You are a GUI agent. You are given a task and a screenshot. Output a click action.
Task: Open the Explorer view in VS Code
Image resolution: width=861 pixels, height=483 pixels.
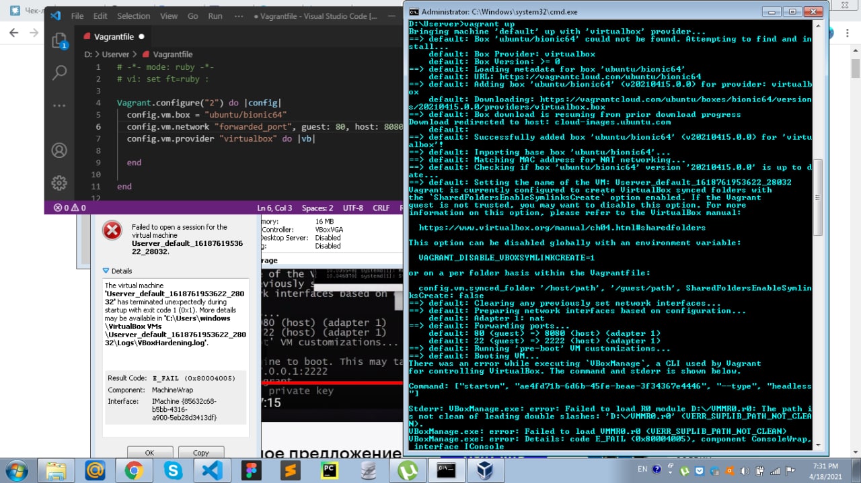(59, 40)
